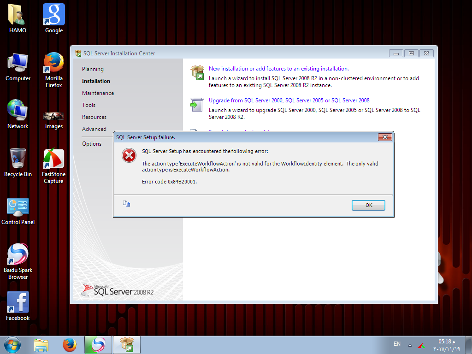472x354 pixels.
Task: Open the Facebook desktop shortcut
Action: [x=18, y=306]
